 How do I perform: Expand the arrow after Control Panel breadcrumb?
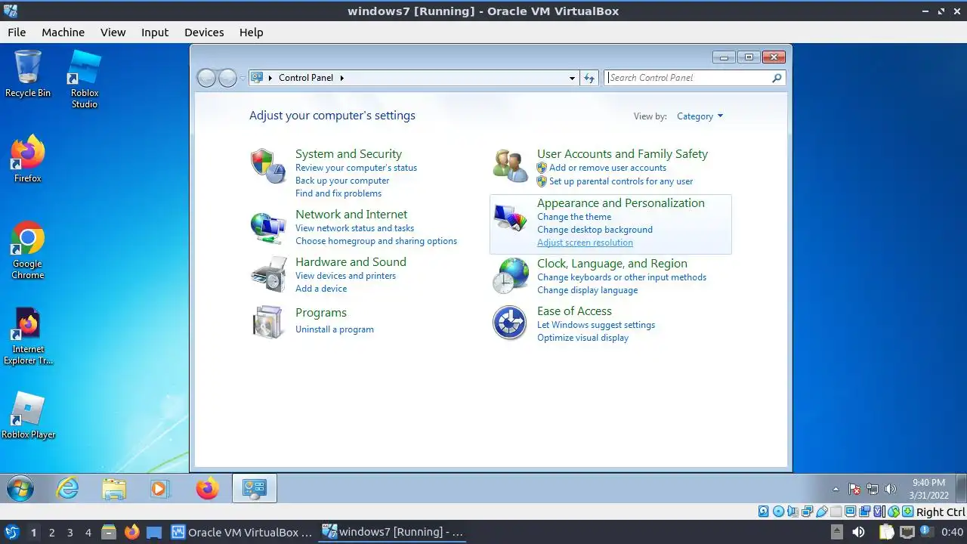(341, 78)
